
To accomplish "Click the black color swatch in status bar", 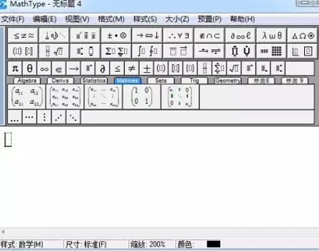I will tap(214, 244).
